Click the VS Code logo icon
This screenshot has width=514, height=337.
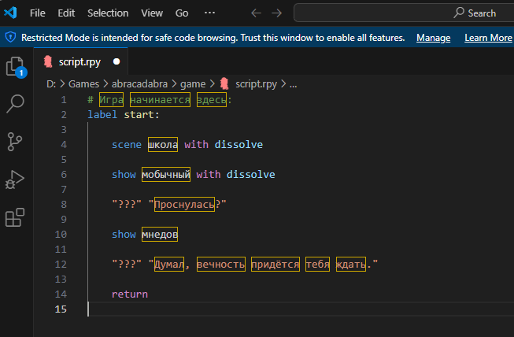[x=10, y=13]
